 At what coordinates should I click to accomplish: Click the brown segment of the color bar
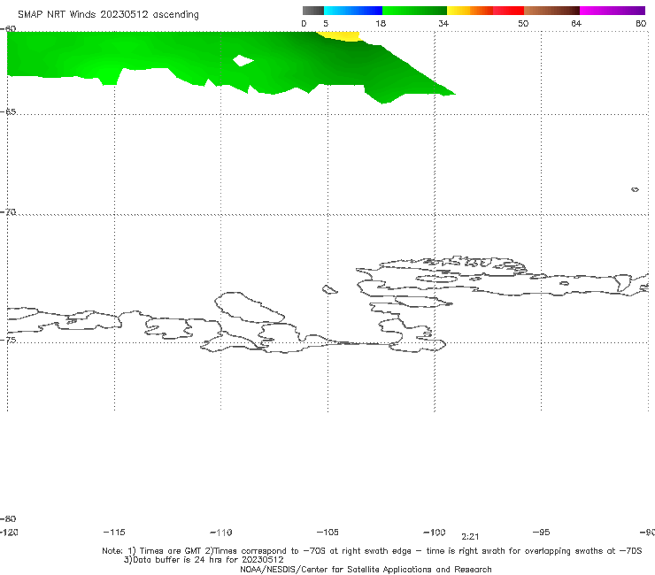pyautogui.click(x=551, y=11)
